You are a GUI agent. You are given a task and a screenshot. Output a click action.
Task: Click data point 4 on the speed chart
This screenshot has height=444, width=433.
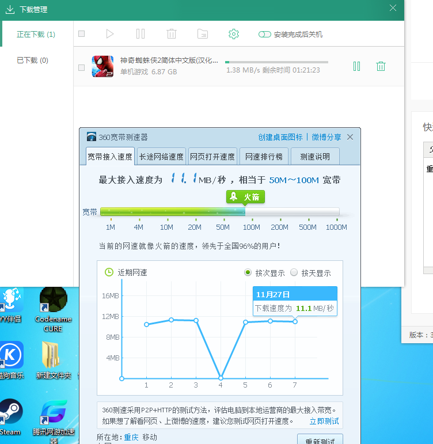point(221,378)
